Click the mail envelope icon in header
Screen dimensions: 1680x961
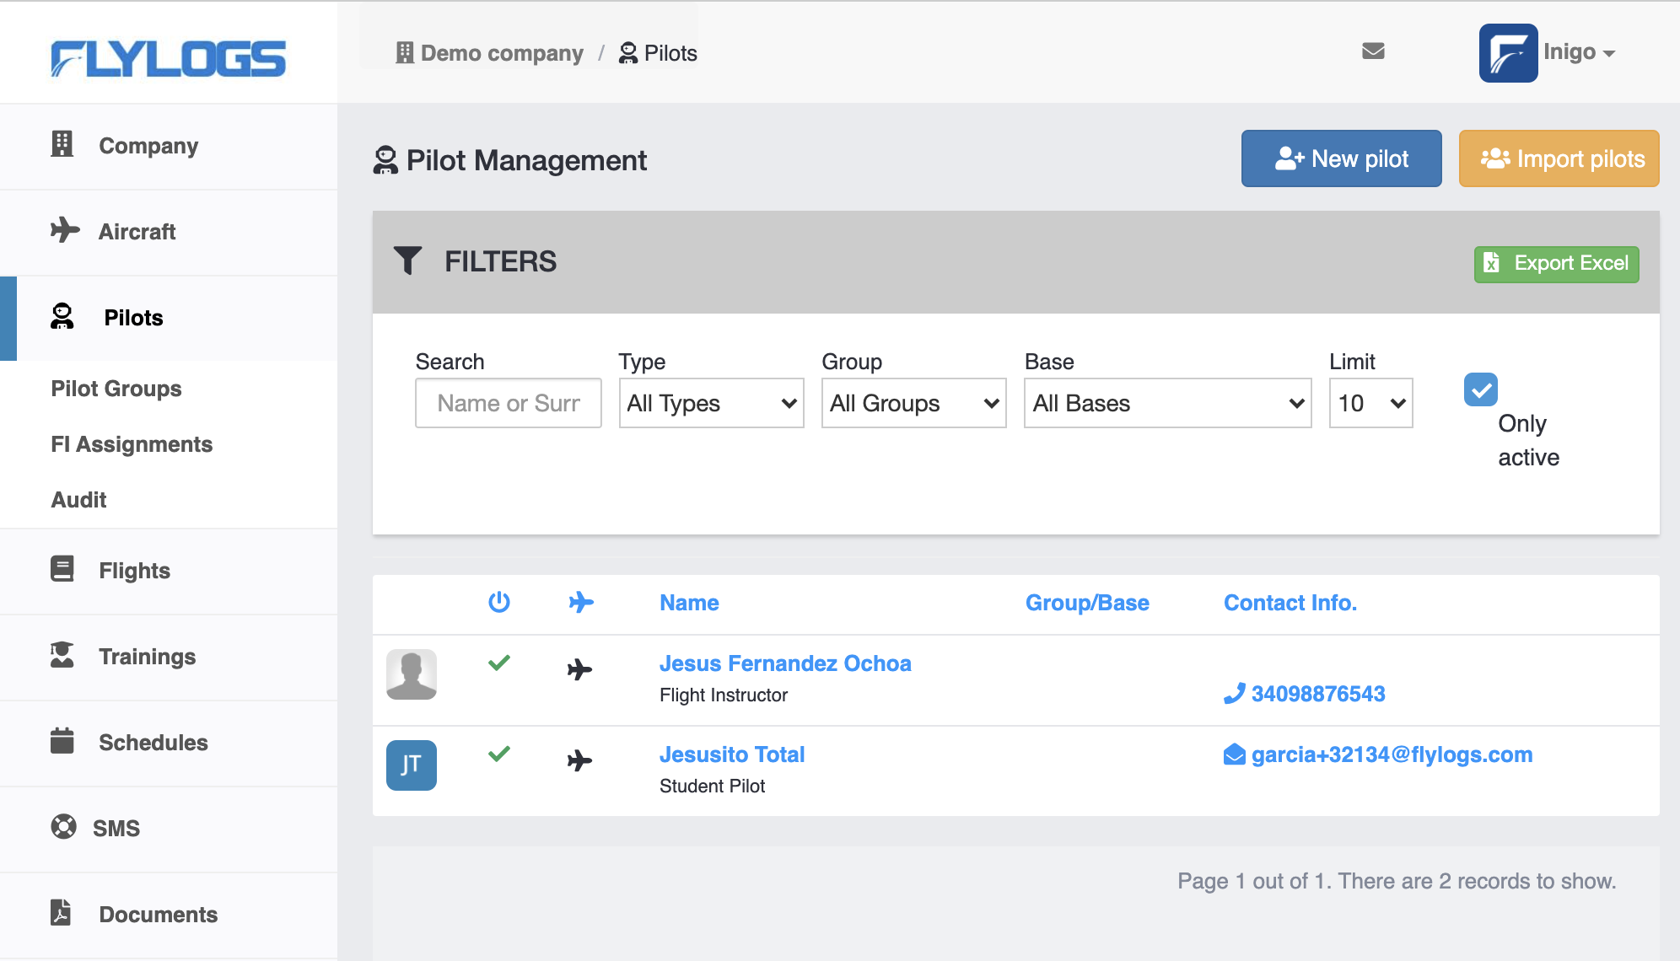pyautogui.click(x=1373, y=51)
